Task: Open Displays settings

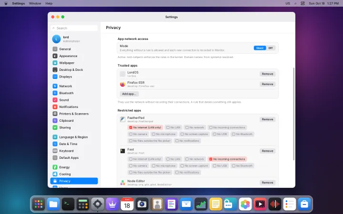Action: click(74, 77)
